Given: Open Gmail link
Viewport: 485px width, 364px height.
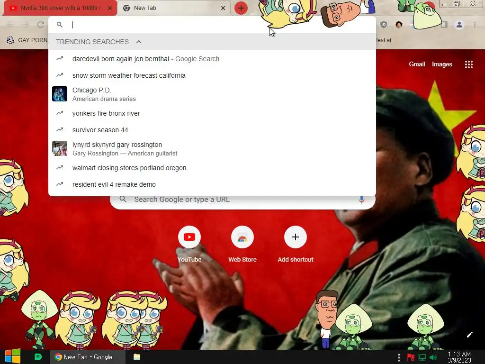Looking at the screenshot, I should (417, 64).
